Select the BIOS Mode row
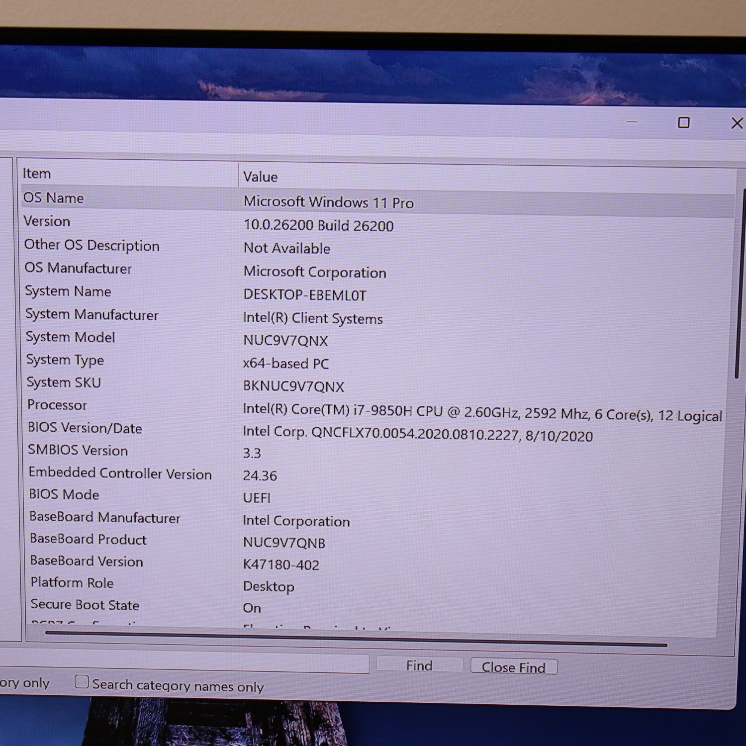 click(64, 494)
